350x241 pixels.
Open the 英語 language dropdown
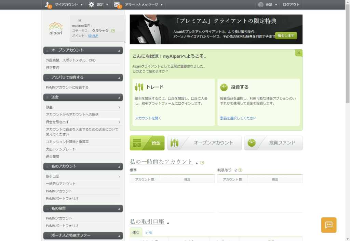pyautogui.click(x=268, y=5)
